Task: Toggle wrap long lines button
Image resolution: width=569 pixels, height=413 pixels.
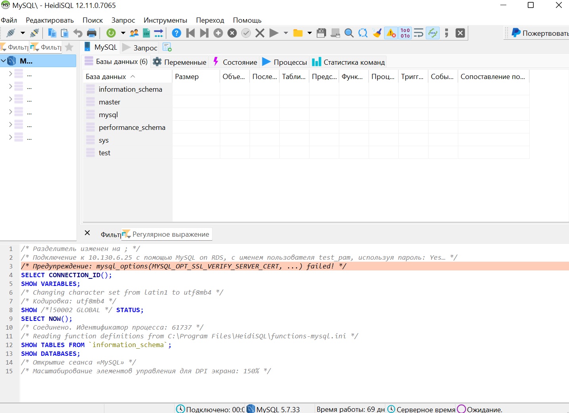Action: coord(419,33)
